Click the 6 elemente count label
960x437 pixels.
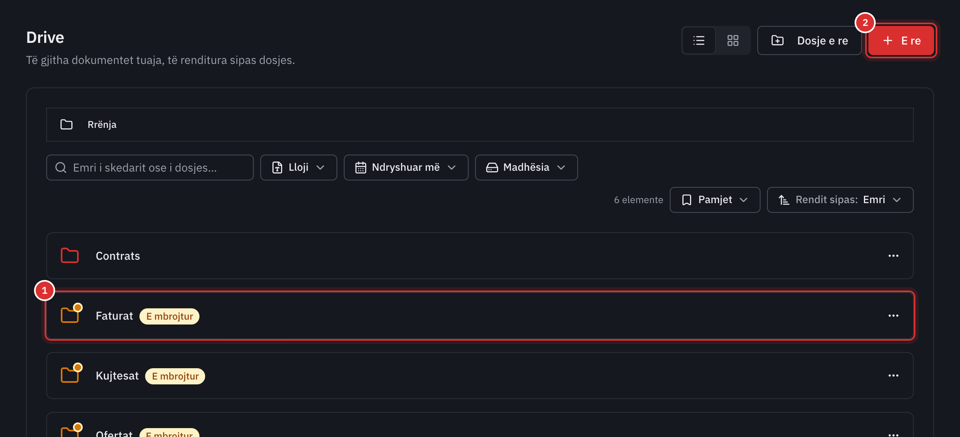point(639,200)
